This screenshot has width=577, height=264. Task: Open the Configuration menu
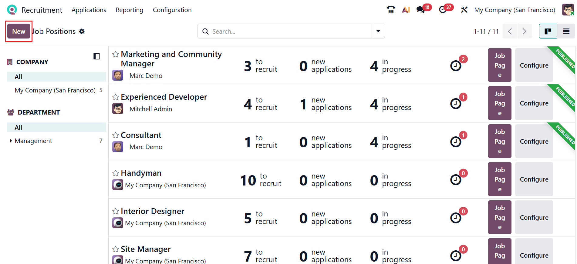tap(172, 10)
